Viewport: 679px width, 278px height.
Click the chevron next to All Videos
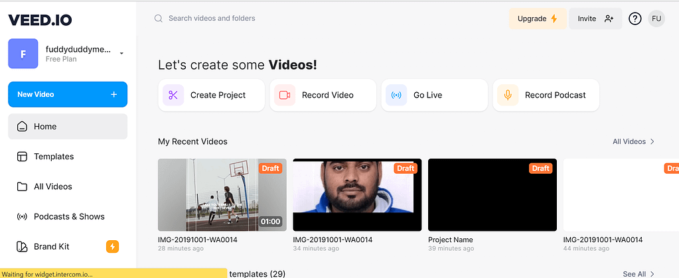[652, 141]
